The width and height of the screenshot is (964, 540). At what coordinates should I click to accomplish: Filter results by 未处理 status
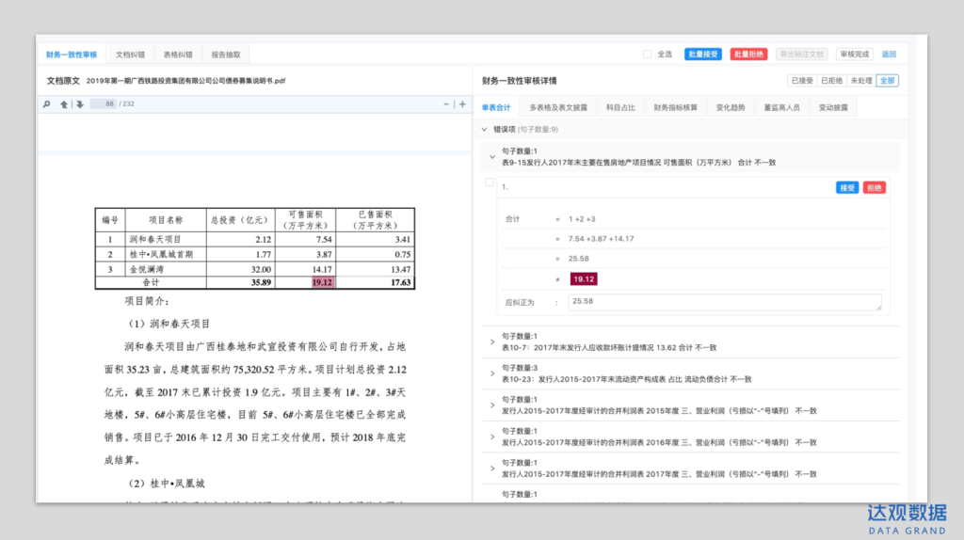point(860,81)
